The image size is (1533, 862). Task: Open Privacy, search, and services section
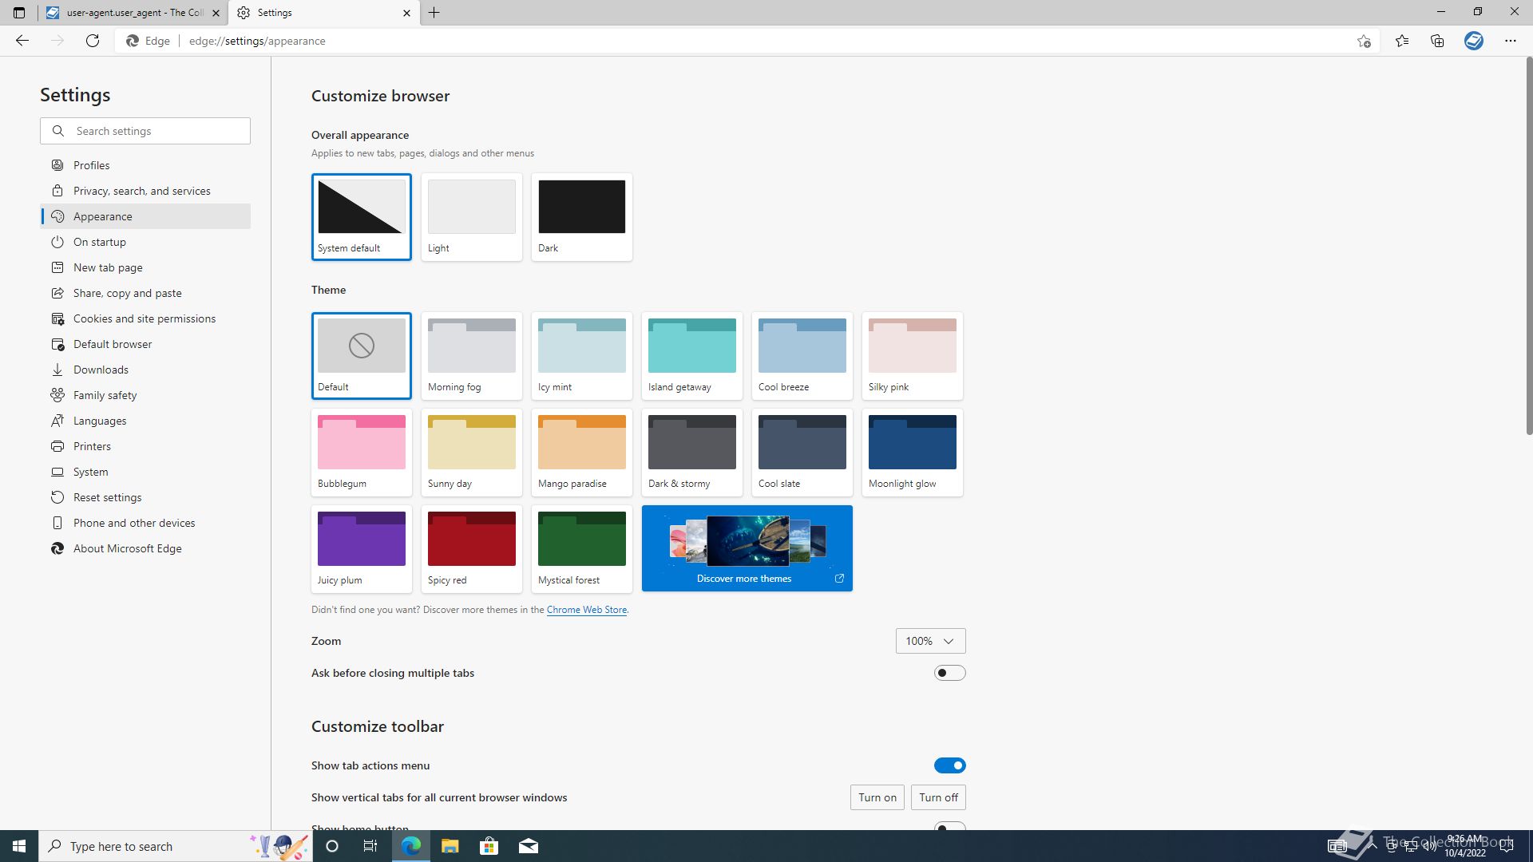tap(145, 191)
